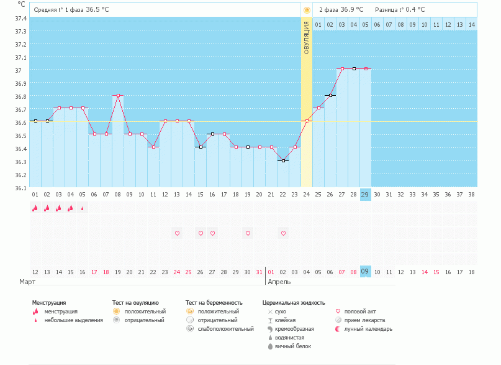
Task: Click the 'прием лекарств' legend icon
Action: pos(338,320)
